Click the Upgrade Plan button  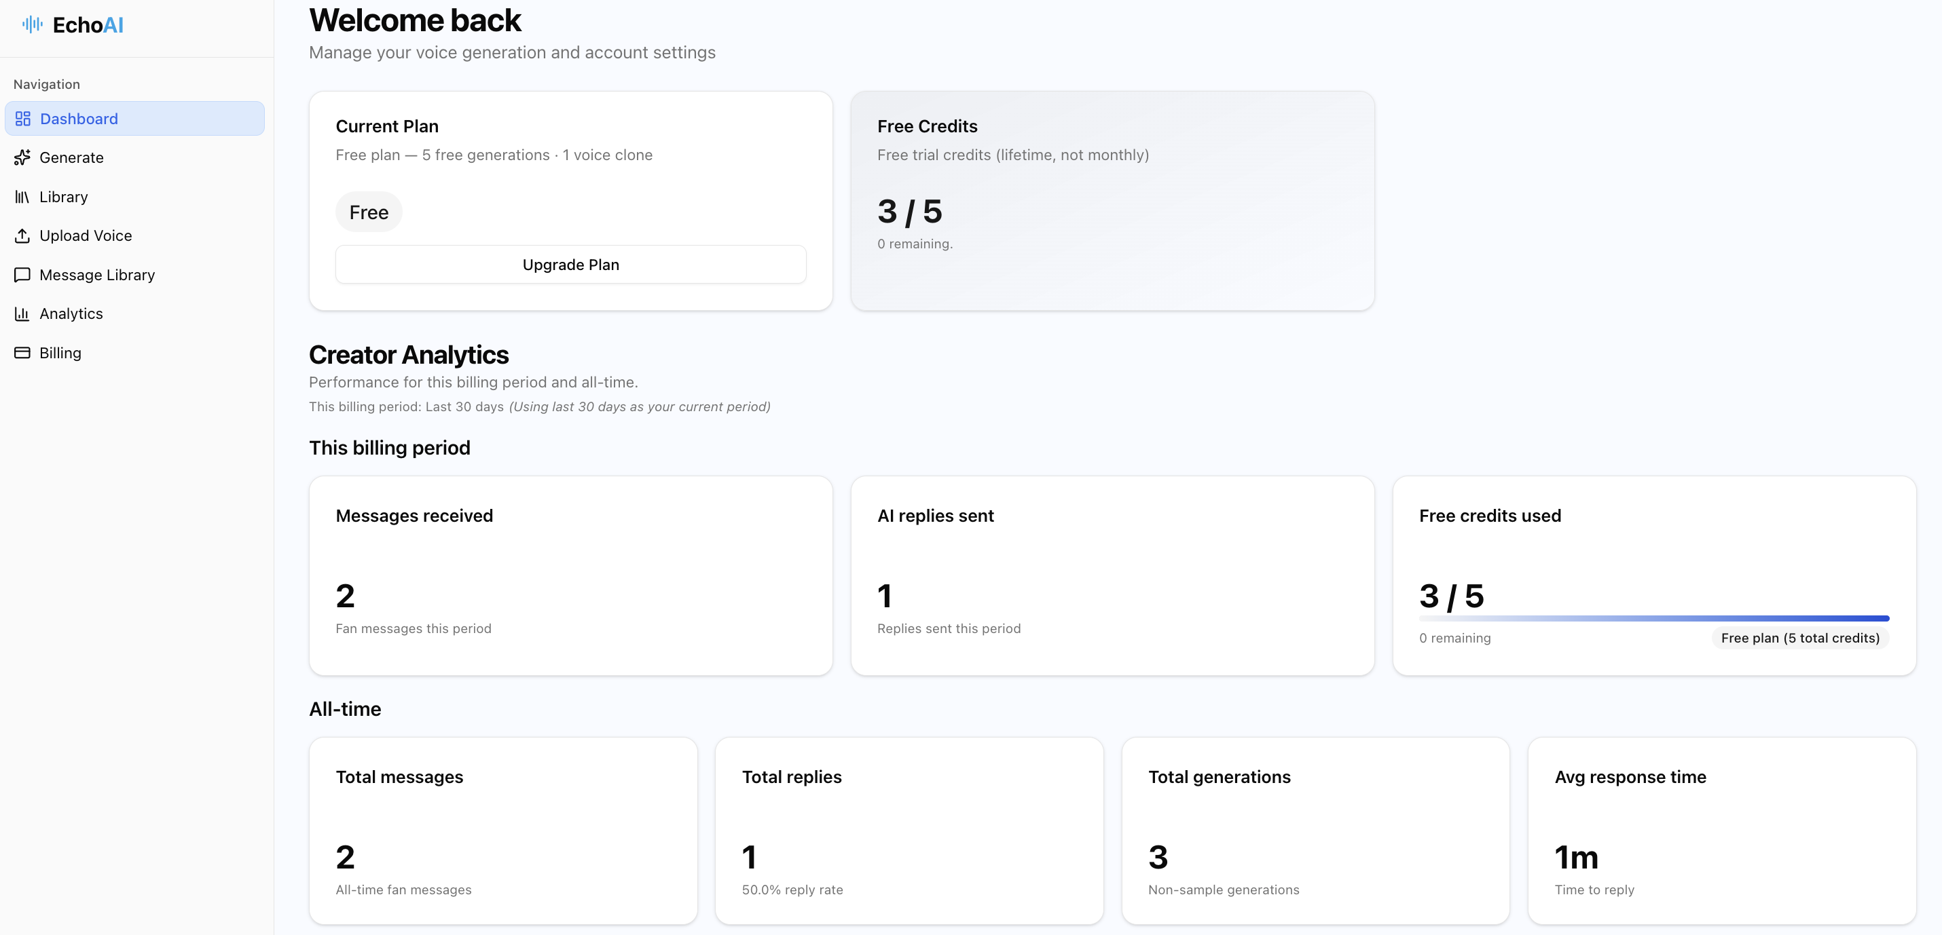(x=570, y=264)
